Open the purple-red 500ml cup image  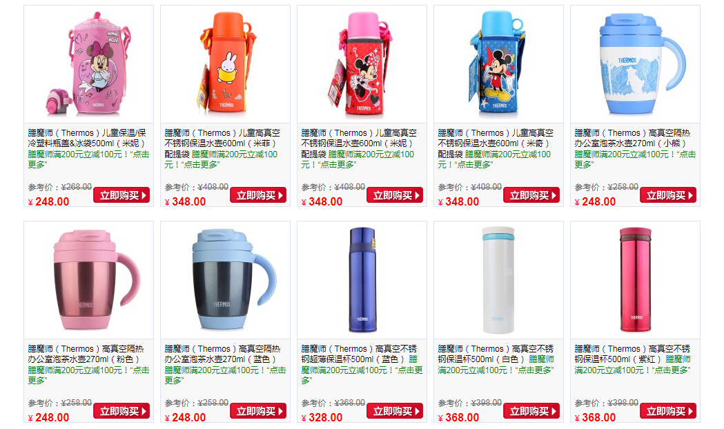click(636, 280)
